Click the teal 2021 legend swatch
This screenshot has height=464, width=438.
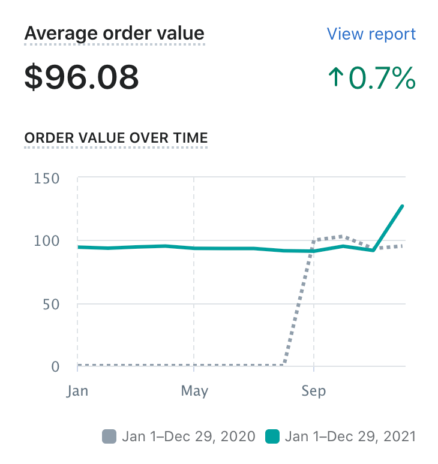(272, 436)
